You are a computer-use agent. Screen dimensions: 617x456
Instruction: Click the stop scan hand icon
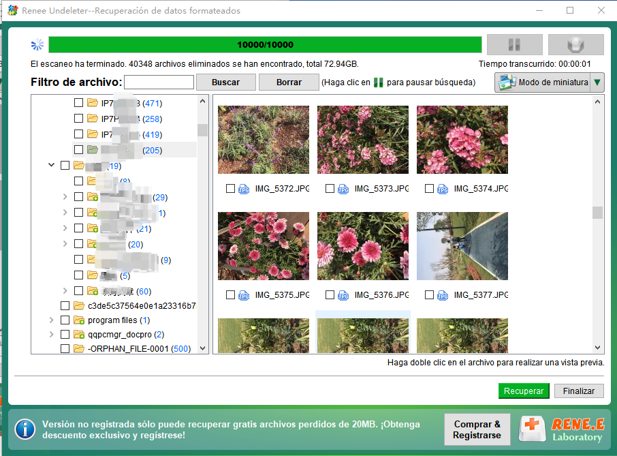(x=575, y=45)
